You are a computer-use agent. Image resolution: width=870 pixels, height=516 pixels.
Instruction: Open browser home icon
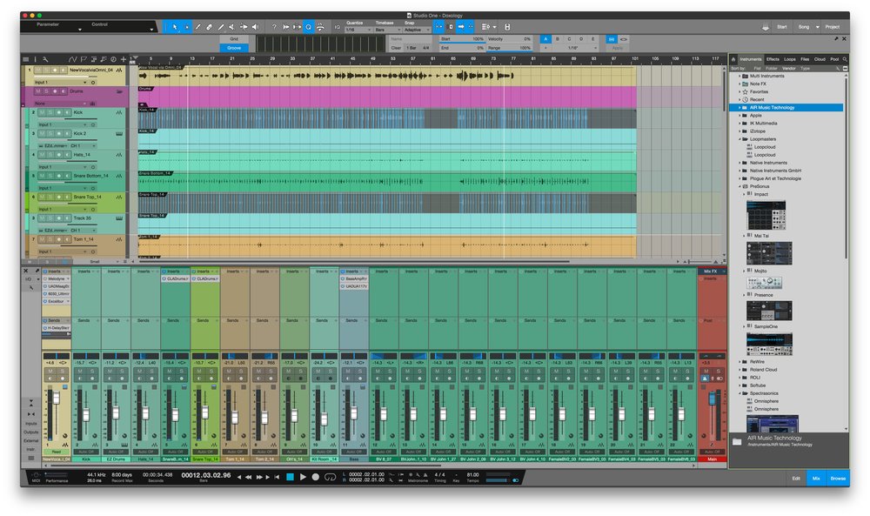[x=733, y=59]
